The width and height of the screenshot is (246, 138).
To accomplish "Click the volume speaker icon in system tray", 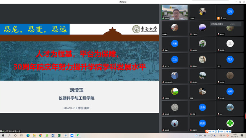I will pos(221,135).
